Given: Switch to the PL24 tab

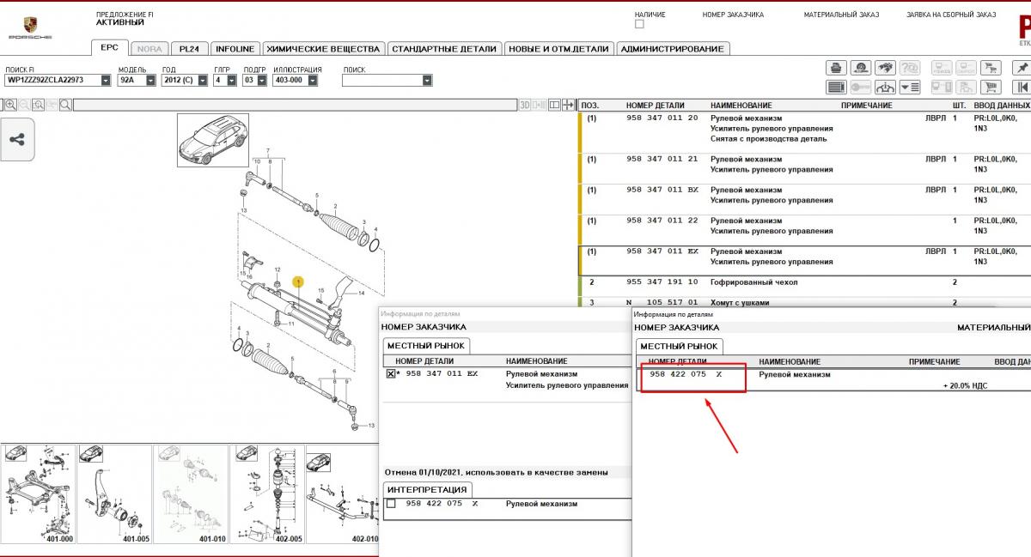Looking at the screenshot, I should (x=189, y=49).
